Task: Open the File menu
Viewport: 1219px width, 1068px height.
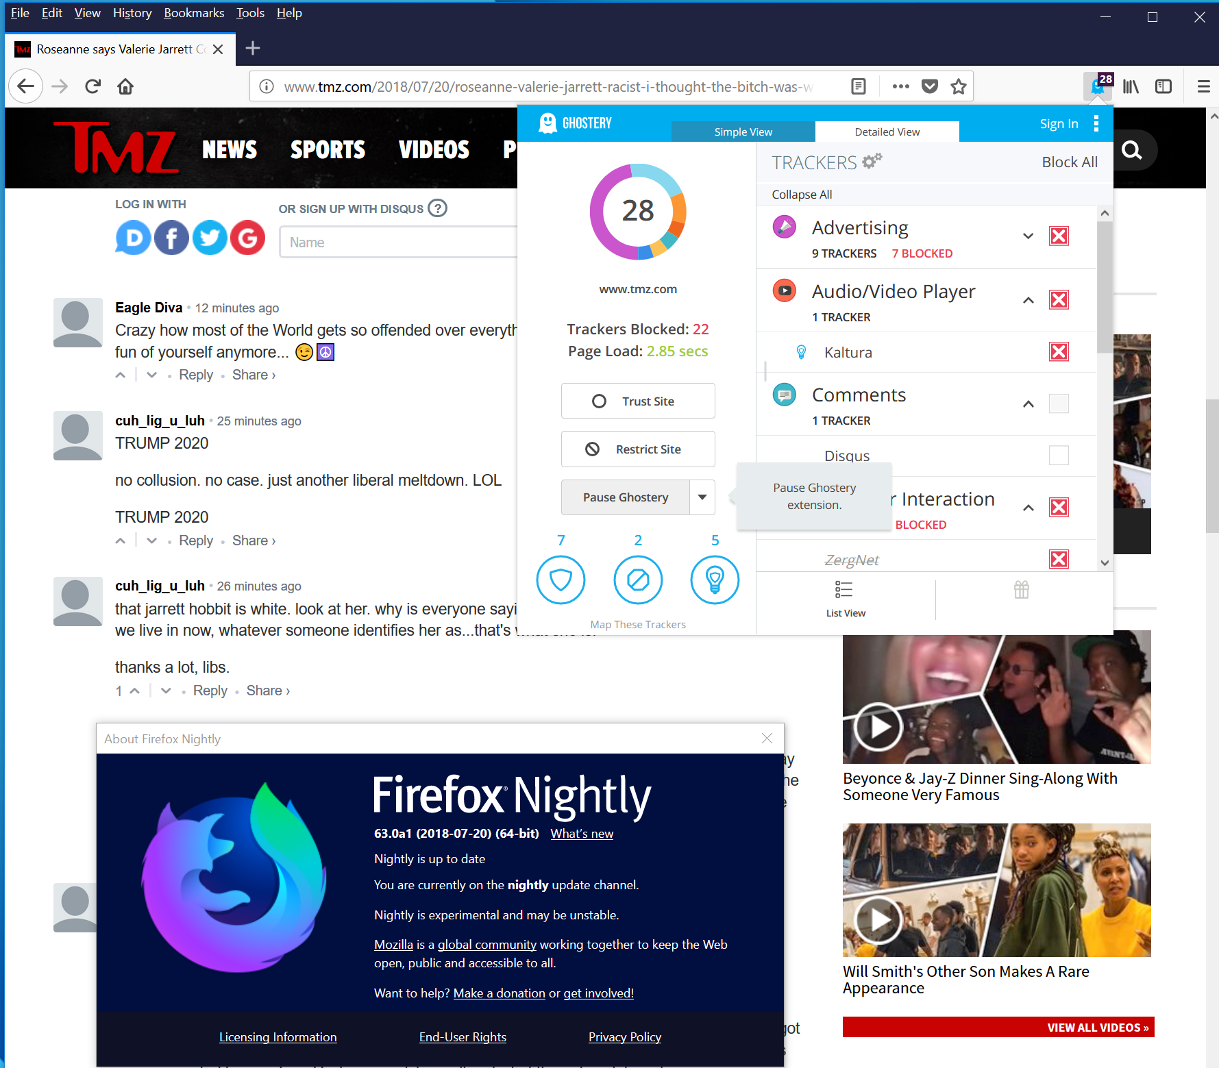Action: point(20,13)
